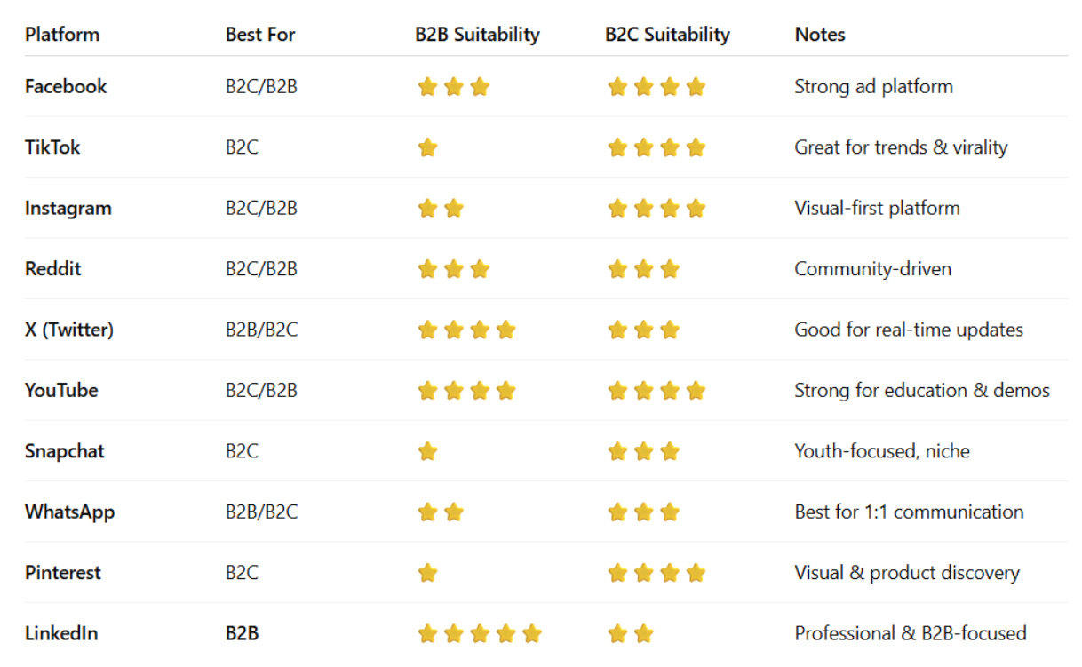
Task: Click the bold B2B cell in LinkedIn row
Action: (242, 633)
